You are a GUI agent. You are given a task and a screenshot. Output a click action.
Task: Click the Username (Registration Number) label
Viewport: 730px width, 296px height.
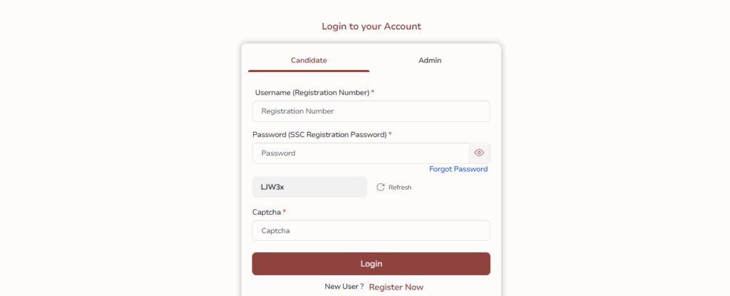tap(312, 93)
